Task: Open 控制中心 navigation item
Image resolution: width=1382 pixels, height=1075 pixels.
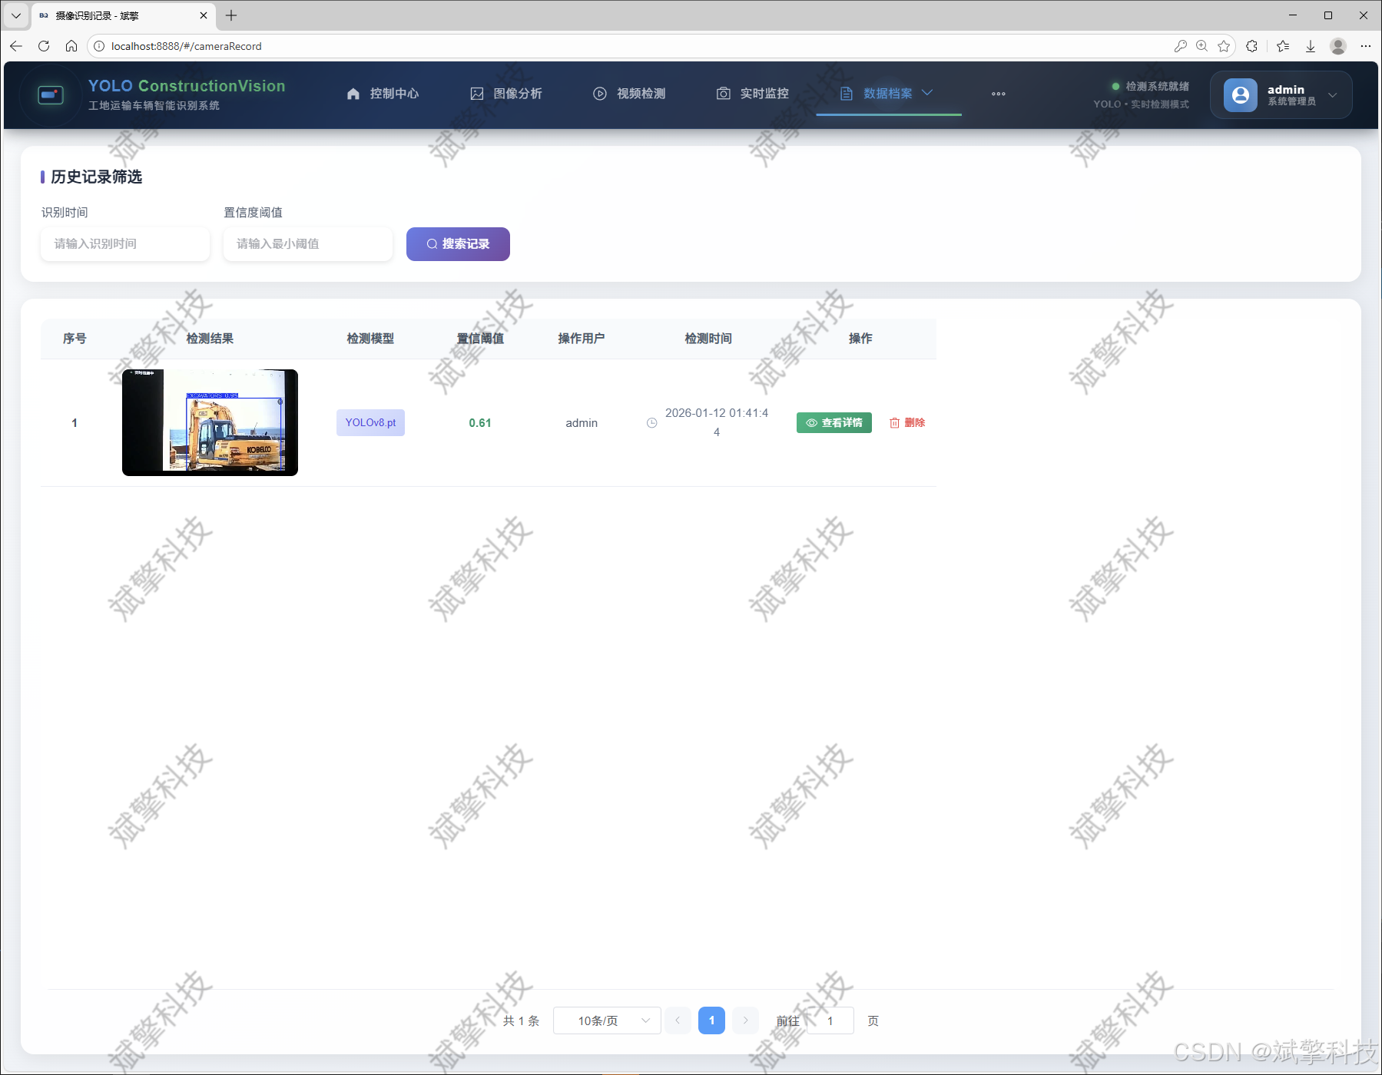Action: click(383, 94)
